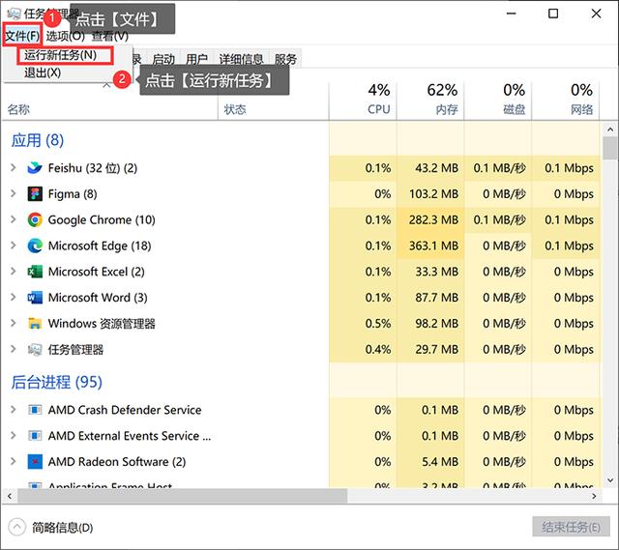The height and width of the screenshot is (550, 619).
Task: Select the Microsoft Edge icon
Action: pyautogui.click(x=36, y=246)
